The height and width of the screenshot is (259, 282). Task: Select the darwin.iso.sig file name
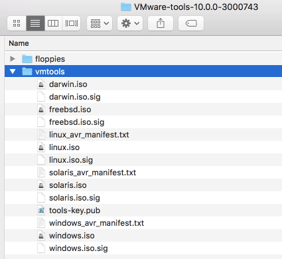click(x=75, y=97)
